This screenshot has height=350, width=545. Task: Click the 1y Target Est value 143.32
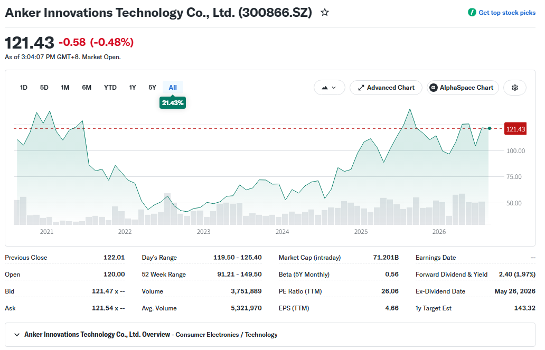point(525,308)
